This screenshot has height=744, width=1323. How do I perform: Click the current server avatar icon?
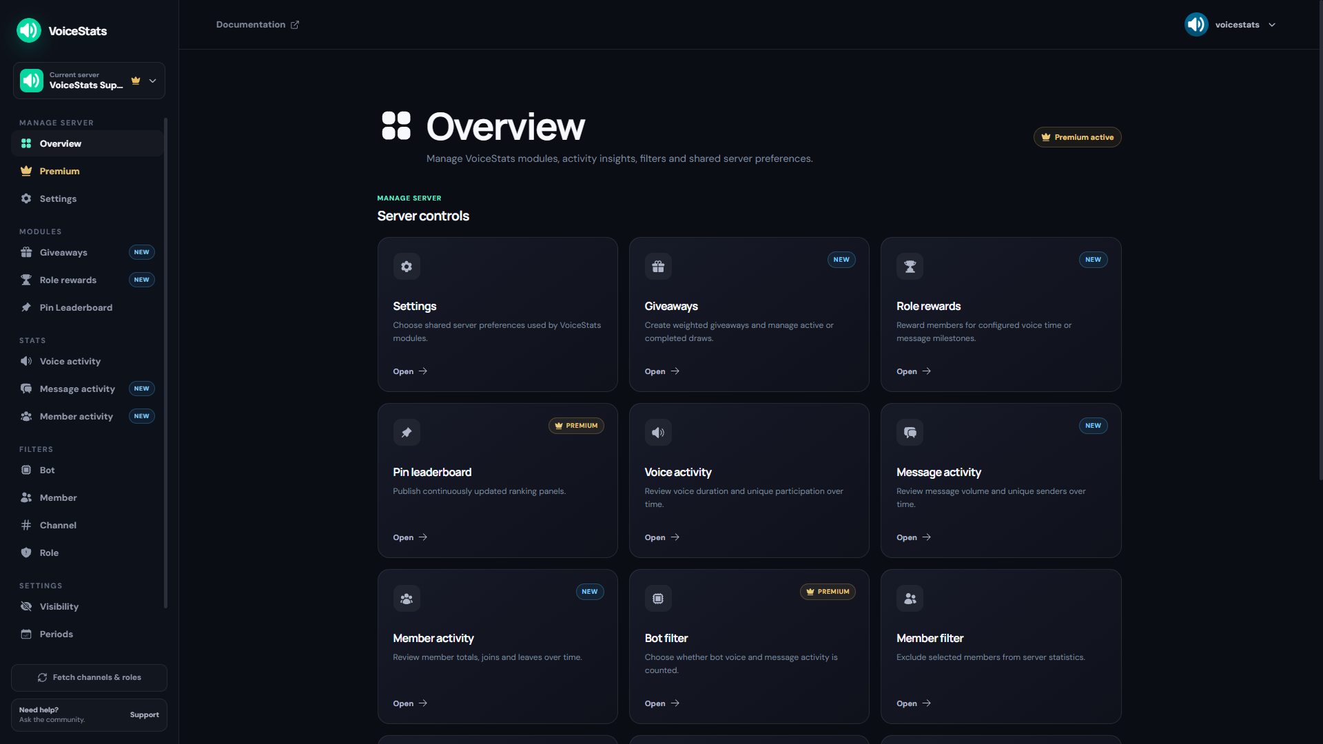(32, 81)
